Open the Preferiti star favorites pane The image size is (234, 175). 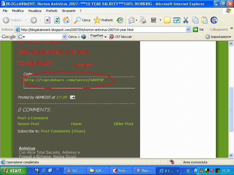point(103,20)
